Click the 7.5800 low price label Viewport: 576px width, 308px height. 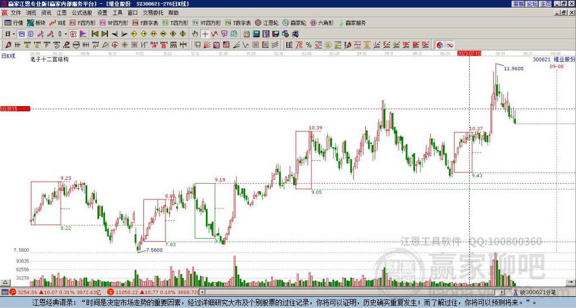coord(154,250)
